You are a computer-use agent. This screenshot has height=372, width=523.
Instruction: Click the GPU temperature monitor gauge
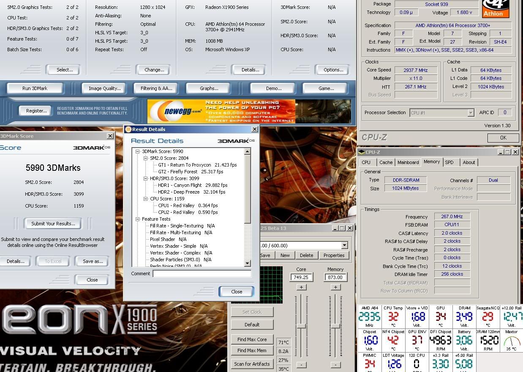coord(441,317)
